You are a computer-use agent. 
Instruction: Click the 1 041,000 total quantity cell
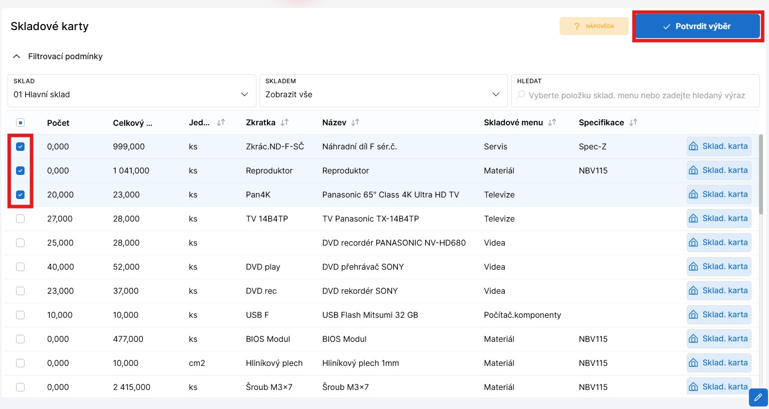click(131, 170)
